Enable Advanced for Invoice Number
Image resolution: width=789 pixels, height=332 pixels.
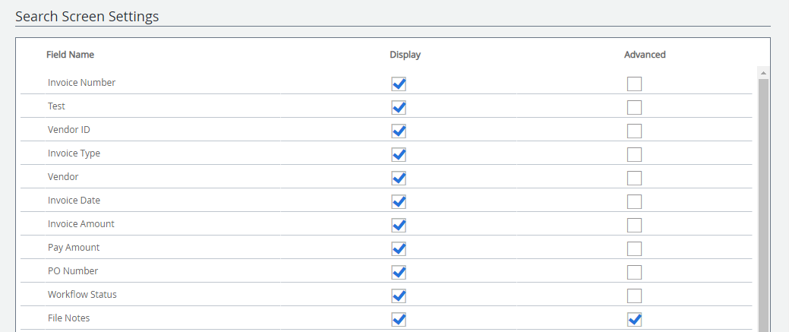pos(634,84)
